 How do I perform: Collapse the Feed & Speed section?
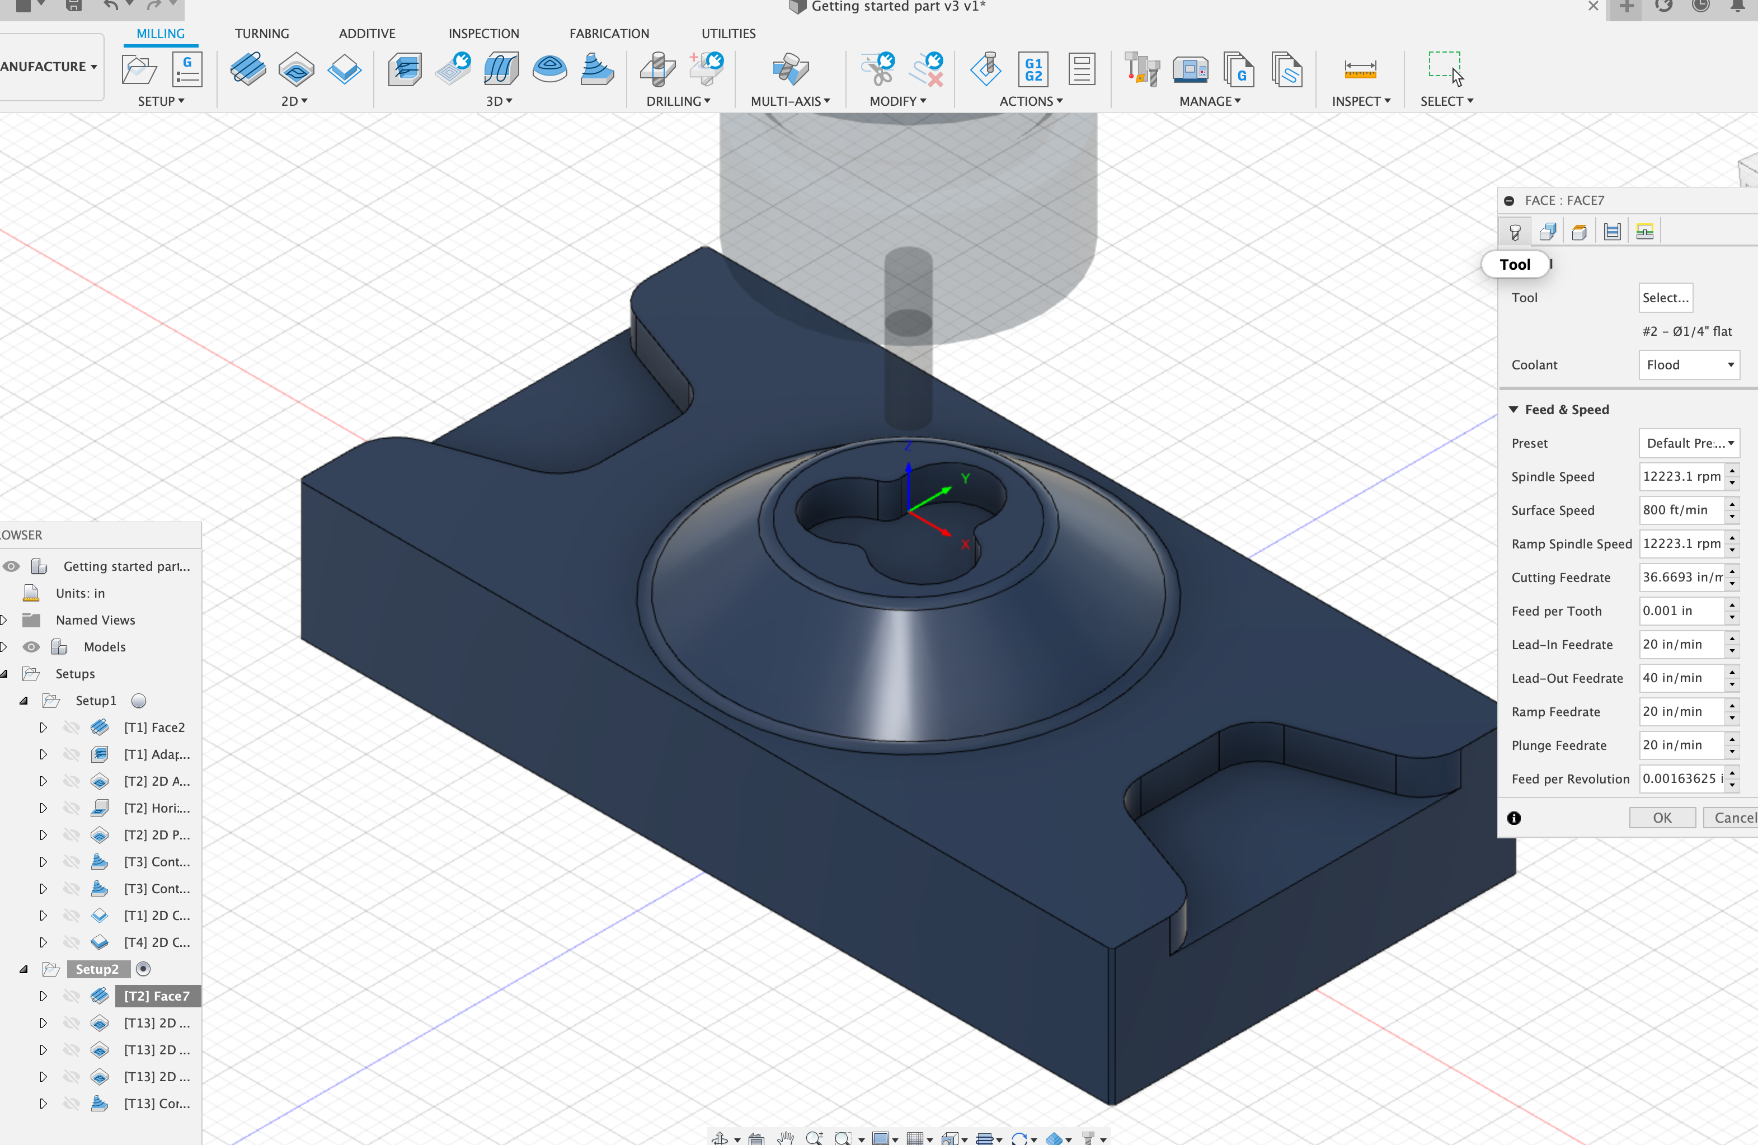[x=1513, y=409]
